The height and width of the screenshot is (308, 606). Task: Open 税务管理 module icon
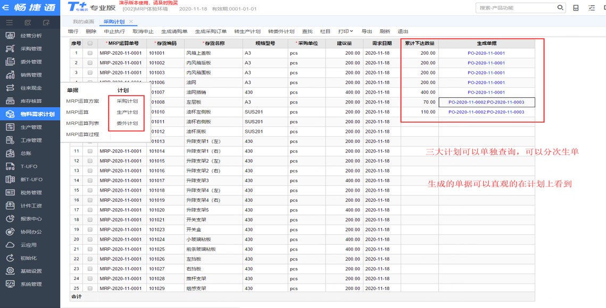coord(11,193)
